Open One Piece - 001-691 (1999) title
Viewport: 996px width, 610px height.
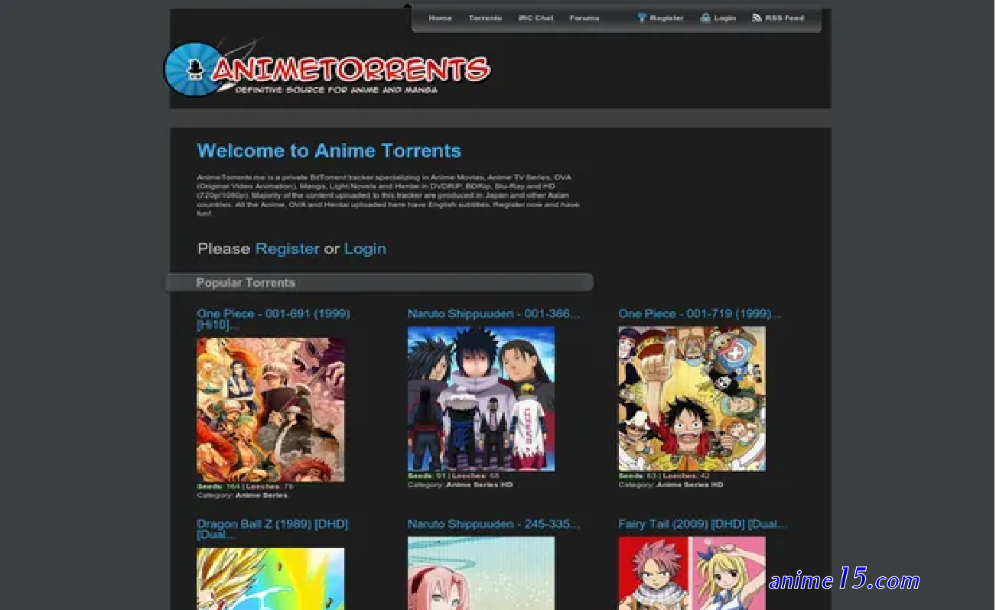pos(273,319)
